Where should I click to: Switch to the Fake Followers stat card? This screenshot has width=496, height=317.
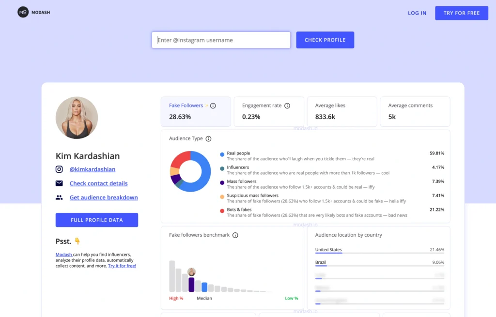(x=196, y=111)
